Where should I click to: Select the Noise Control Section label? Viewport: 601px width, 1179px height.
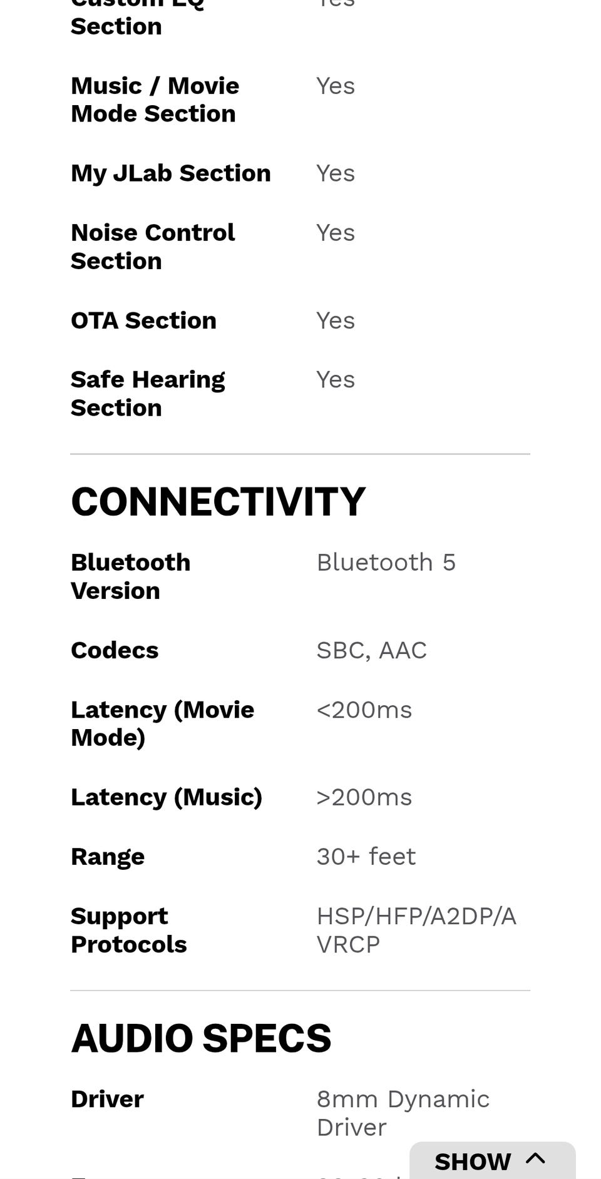click(152, 247)
